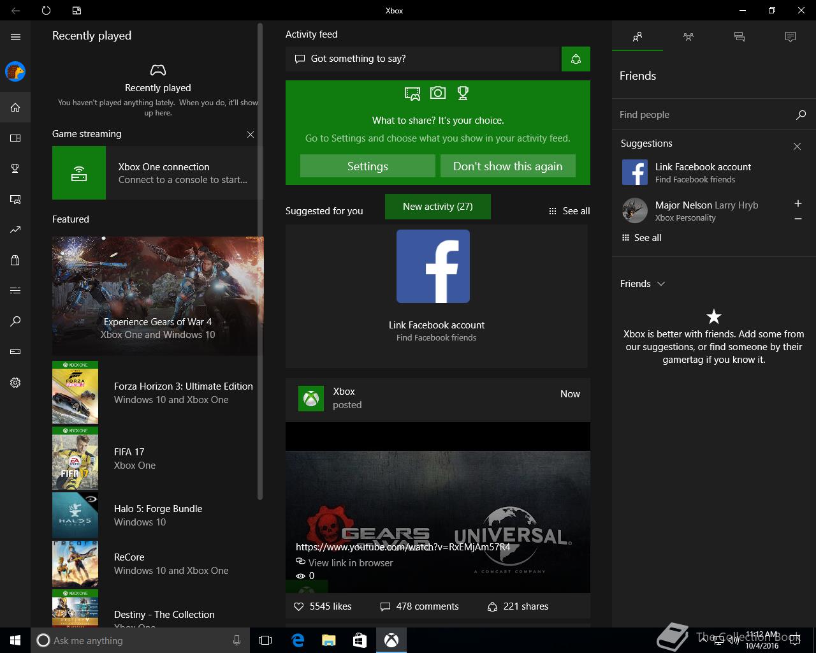Screen dimensions: 816x653
Task: Open Connection console icon in sidebar
Action: (x=15, y=352)
